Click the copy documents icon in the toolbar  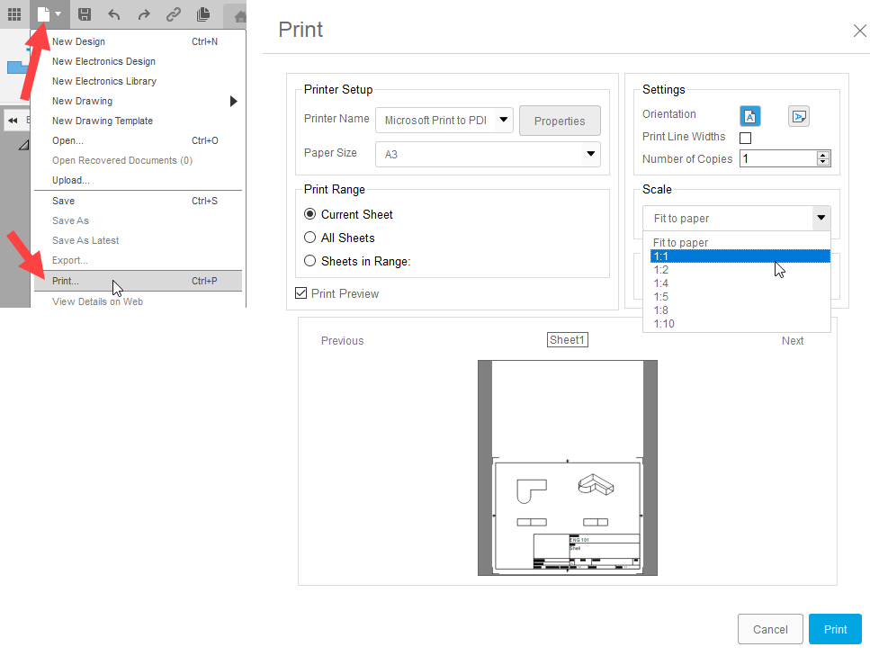[202, 14]
